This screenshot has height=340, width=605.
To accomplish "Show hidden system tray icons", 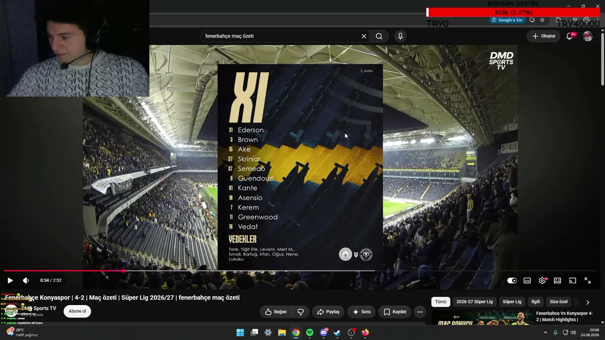I will (x=545, y=332).
